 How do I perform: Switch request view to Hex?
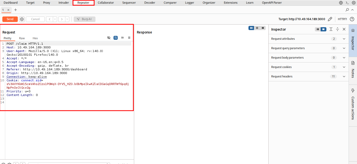(35, 38)
